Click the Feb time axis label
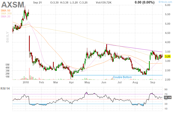This screenshot has width=175, height=113. point(41,82)
